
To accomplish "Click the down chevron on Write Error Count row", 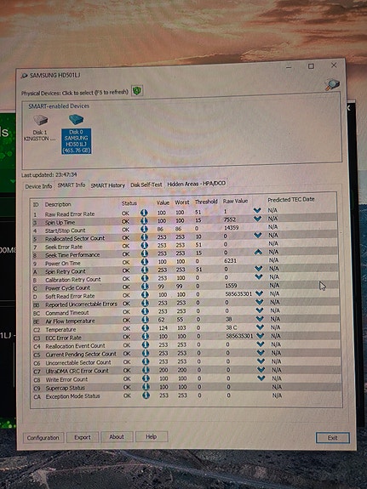I will [261, 378].
